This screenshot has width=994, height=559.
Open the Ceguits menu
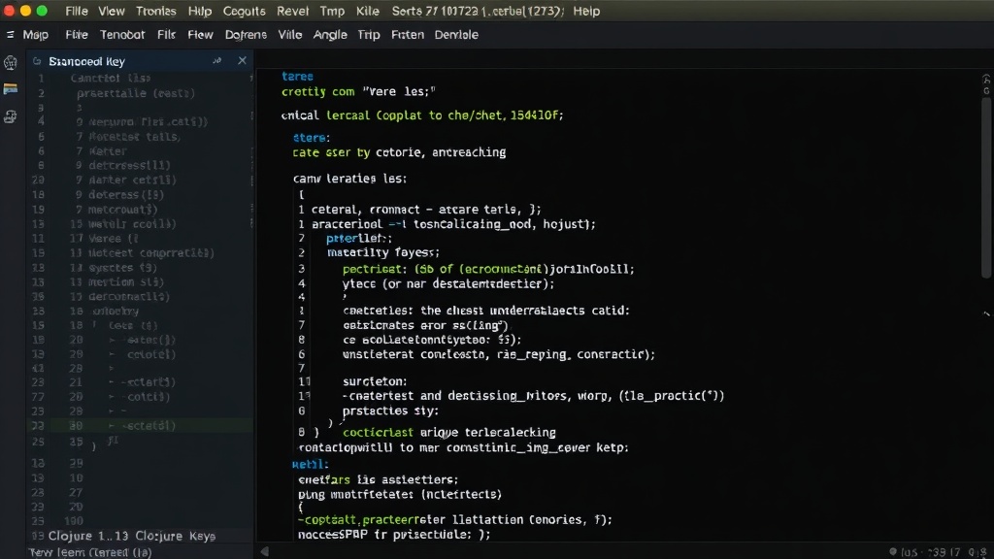(x=244, y=11)
